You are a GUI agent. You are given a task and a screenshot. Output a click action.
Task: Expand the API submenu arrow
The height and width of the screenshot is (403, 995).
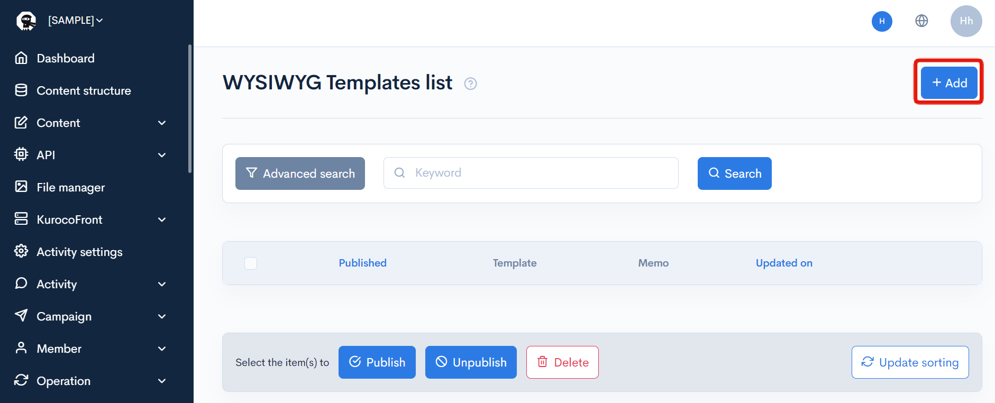tap(162, 155)
